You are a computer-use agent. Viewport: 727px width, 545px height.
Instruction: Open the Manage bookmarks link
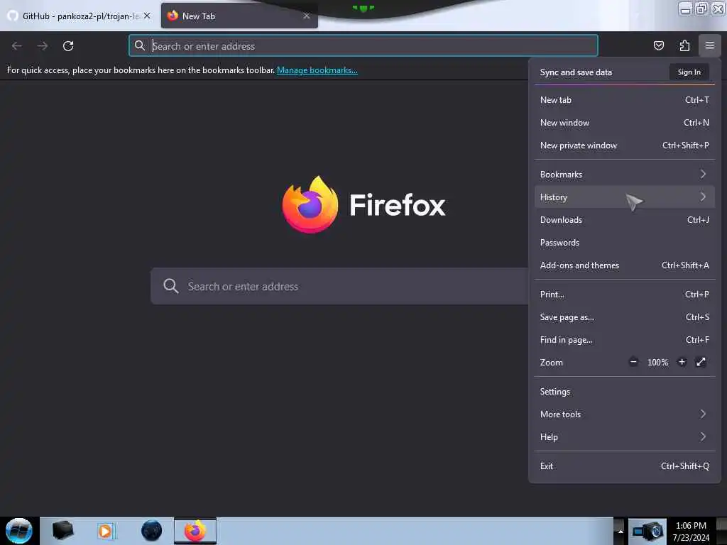(317, 70)
